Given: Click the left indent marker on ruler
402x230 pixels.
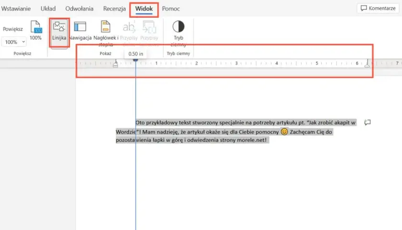Looking at the screenshot, I should coord(115,64).
